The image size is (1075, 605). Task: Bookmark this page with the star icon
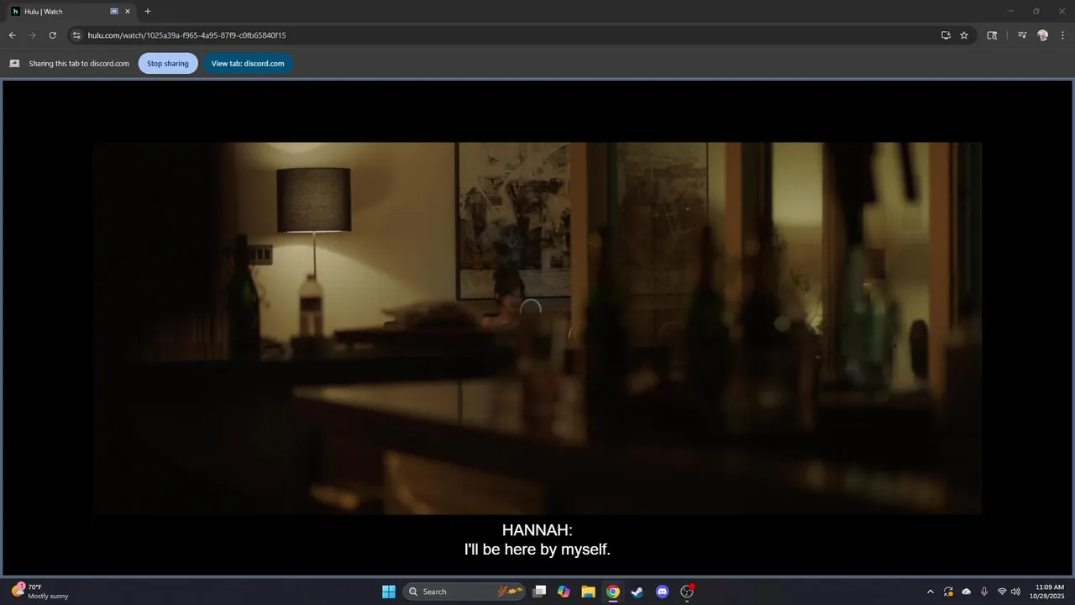coord(964,35)
